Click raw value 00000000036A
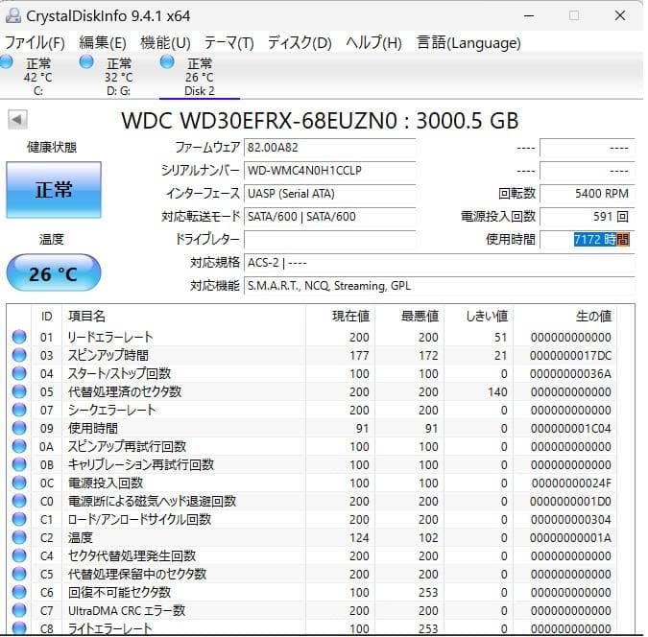The width and height of the screenshot is (648, 637). tap(570, 374)
